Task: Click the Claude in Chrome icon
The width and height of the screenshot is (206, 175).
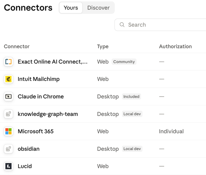Action: coord(8,97)
